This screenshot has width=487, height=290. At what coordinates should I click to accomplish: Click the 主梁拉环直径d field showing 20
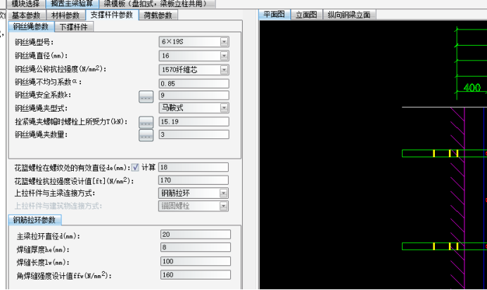[x=196, y=235]
